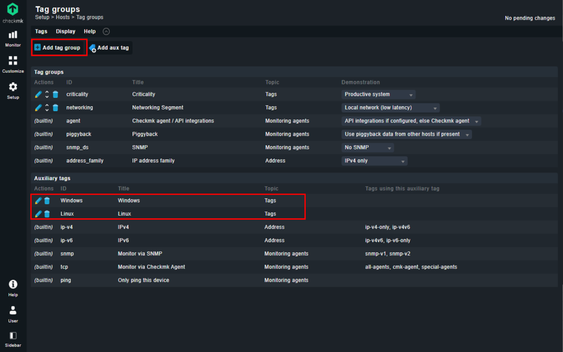The image size is (563, 352).
Task: Click the Add aux tag button
Action: click(109, 48)
